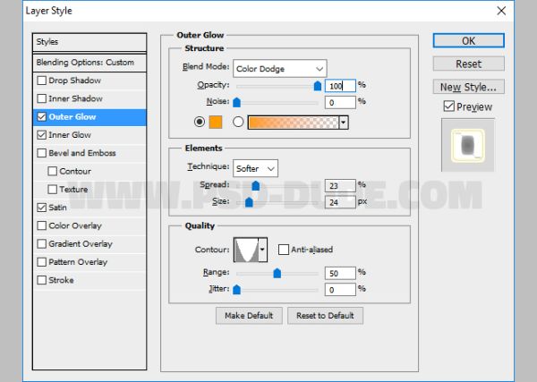Uncheck the Satin effect

42,208
